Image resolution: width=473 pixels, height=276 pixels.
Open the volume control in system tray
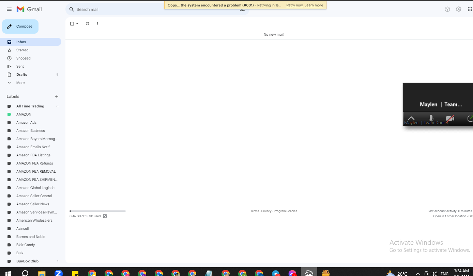pyautogui.click(x=434, y=273)
